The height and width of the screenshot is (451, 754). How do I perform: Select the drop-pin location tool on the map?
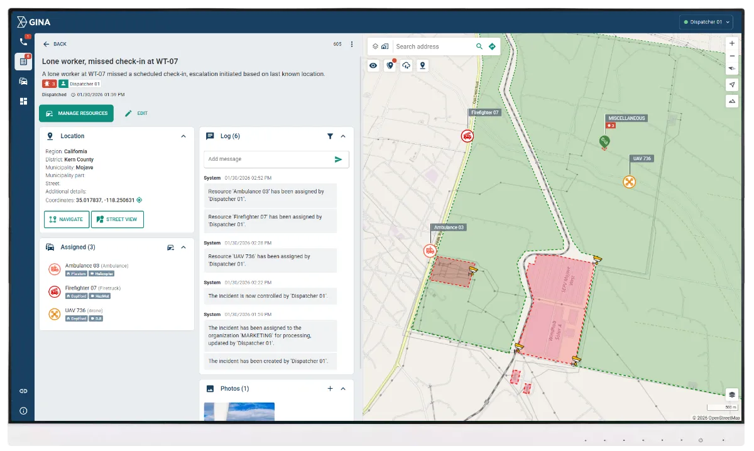pyautogui.click(x=422, y=65)
